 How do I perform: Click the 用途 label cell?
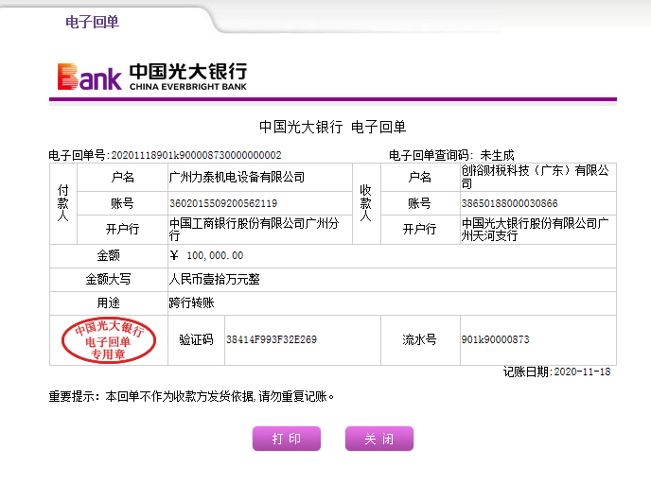[109, 303]
